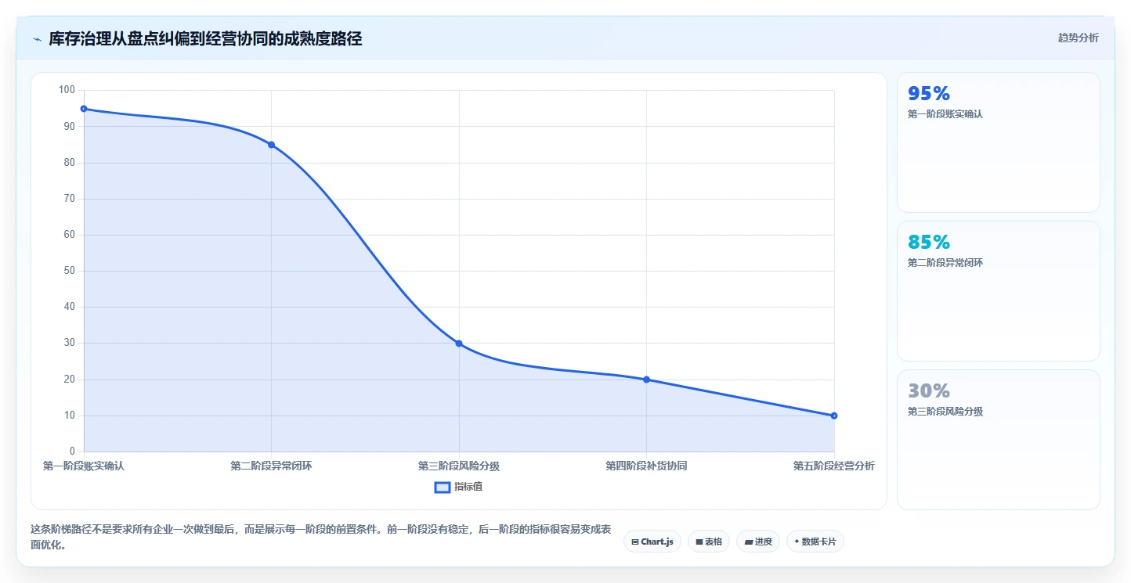Select the 数据卡片 tag chip
The width and height of the screenshot is (1131, 583).
(x=815, y=542)
